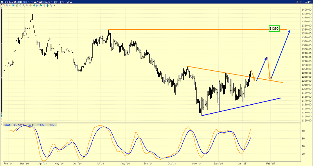
Task: Edit the Stoch (14, 7, 7) parameters
Action: tap(17, 125)
